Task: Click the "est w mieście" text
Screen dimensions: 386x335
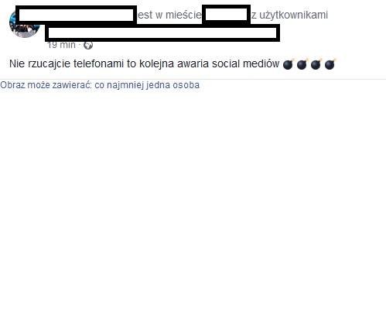Action: click(169, 15)
